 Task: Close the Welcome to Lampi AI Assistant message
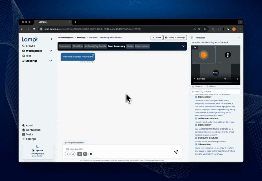[x=93, y=55]
